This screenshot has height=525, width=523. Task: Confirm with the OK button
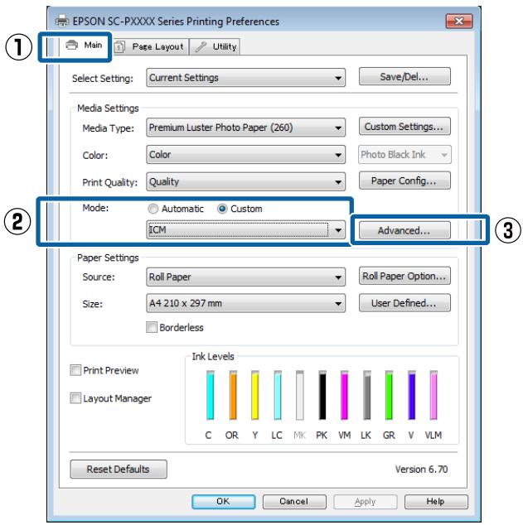tap(224, 501)
